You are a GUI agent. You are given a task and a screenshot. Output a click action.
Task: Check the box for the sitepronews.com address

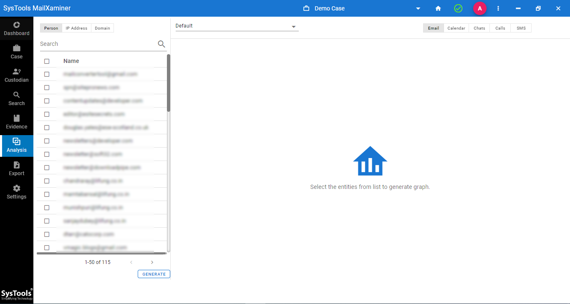(x=47, y=88)
